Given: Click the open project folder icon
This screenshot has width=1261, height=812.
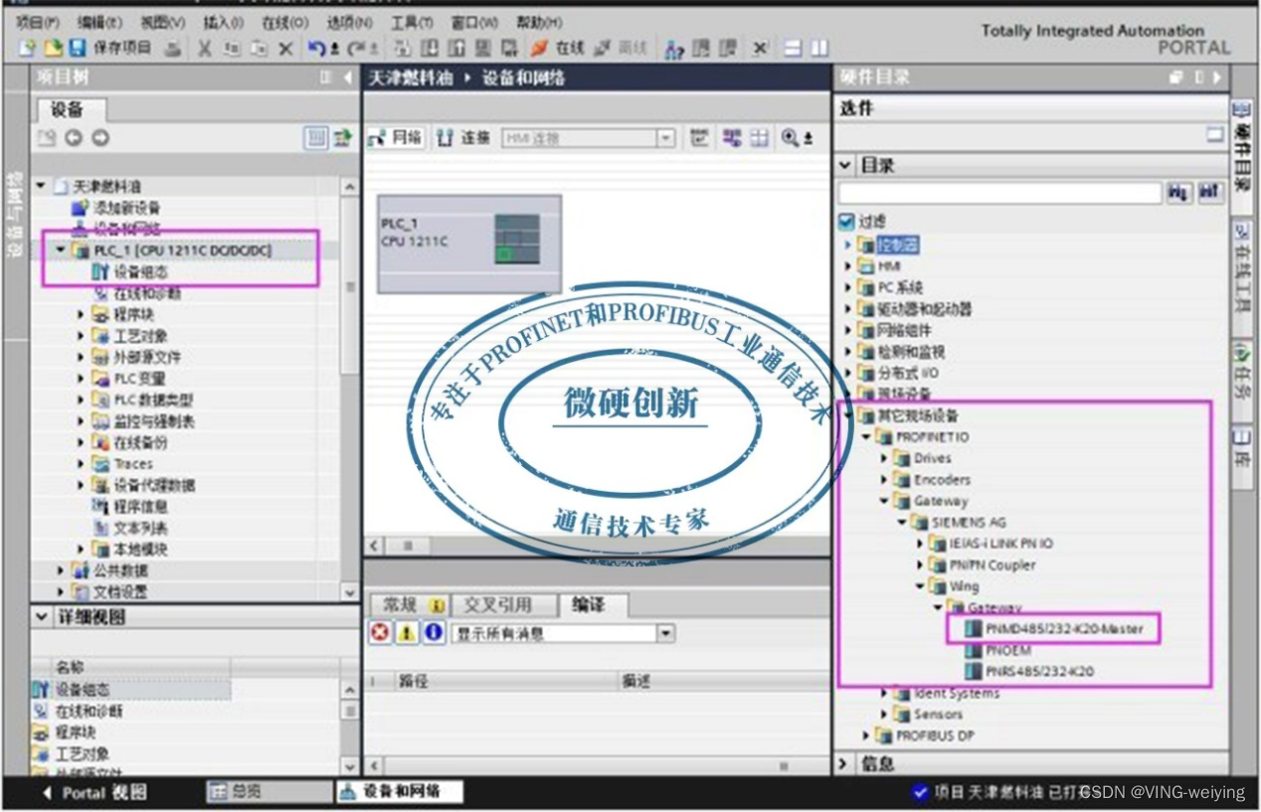Looking at the screenshot, I should (x=53, y=48).
